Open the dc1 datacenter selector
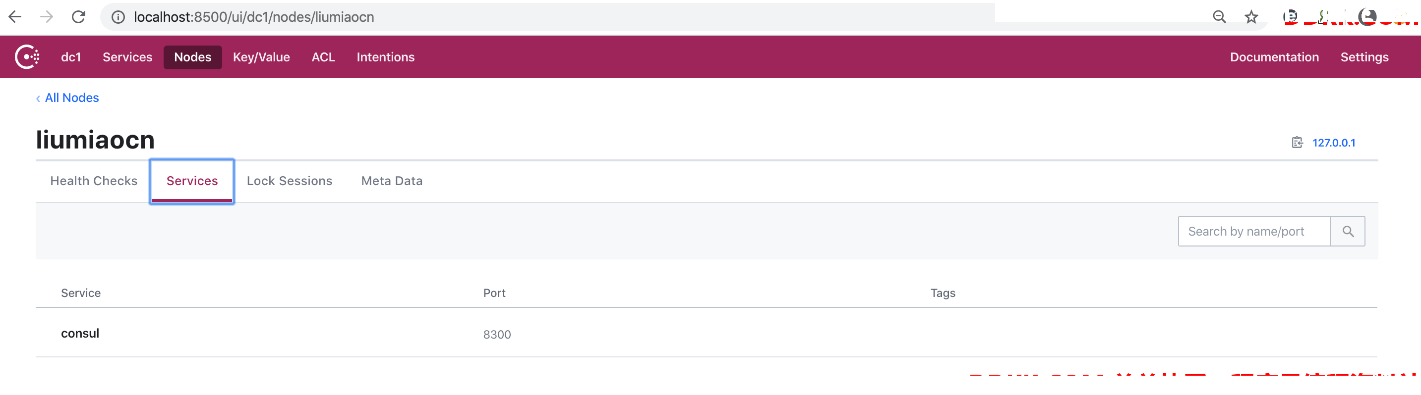This screenshot has height=395, width=1421. (71, 57)
